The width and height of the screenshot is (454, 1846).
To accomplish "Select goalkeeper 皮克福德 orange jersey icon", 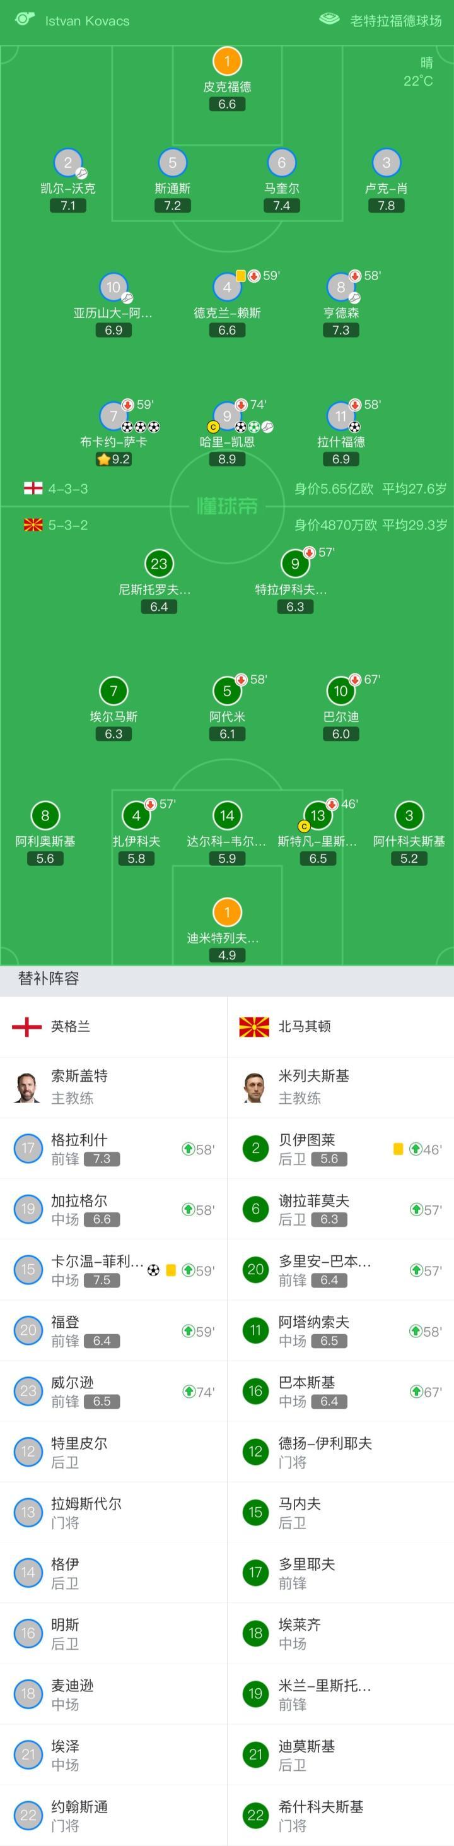I will (x=227, y=61).
